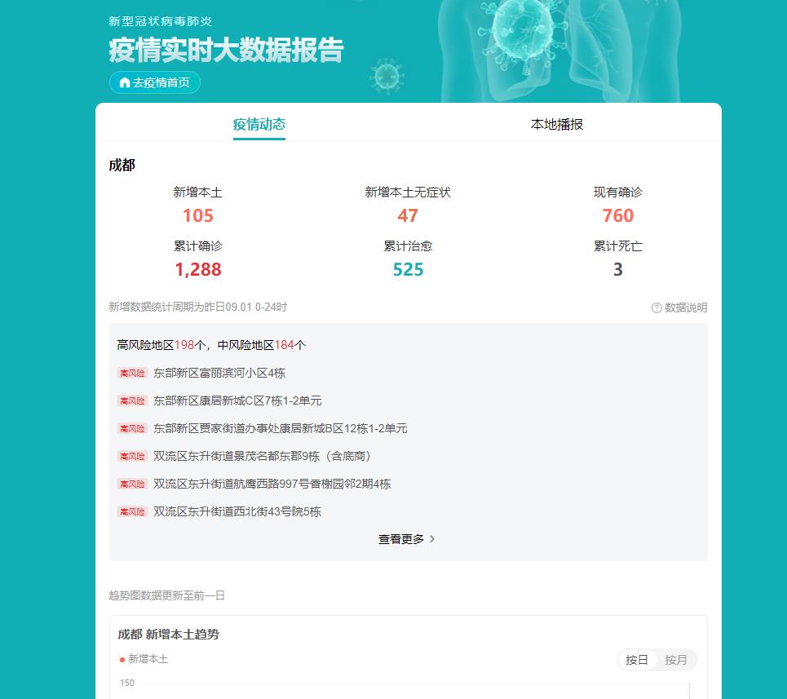Click the 高风险 tag for 景茂名都东郡9栋
The image size is (787, 699).
(x=132, y=456)
